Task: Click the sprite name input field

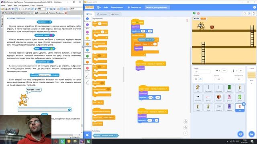Action: pos(202,72)
